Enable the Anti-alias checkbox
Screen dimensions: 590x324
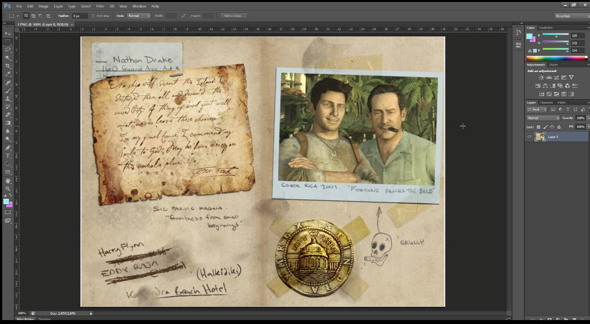tap(93, 16)
